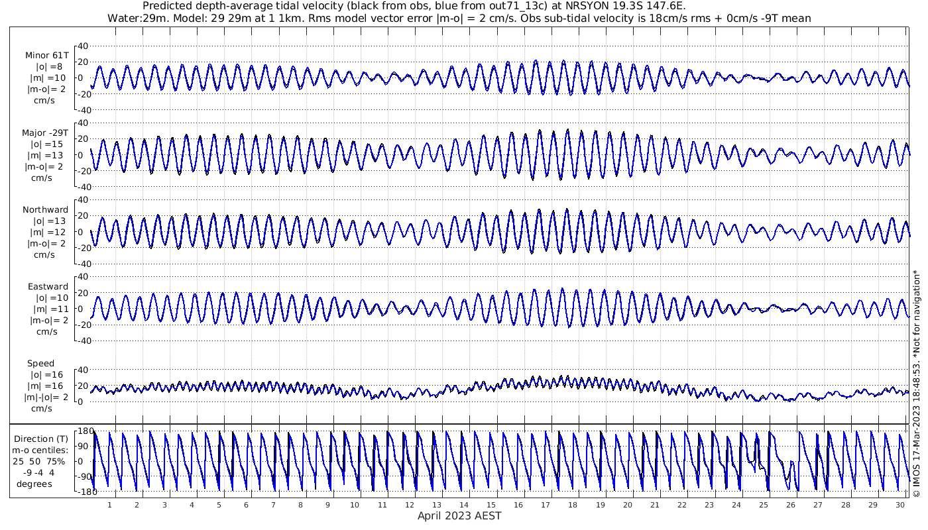Click the 'Water:29m. Model' subtitle line

click(x=459, y=18)
